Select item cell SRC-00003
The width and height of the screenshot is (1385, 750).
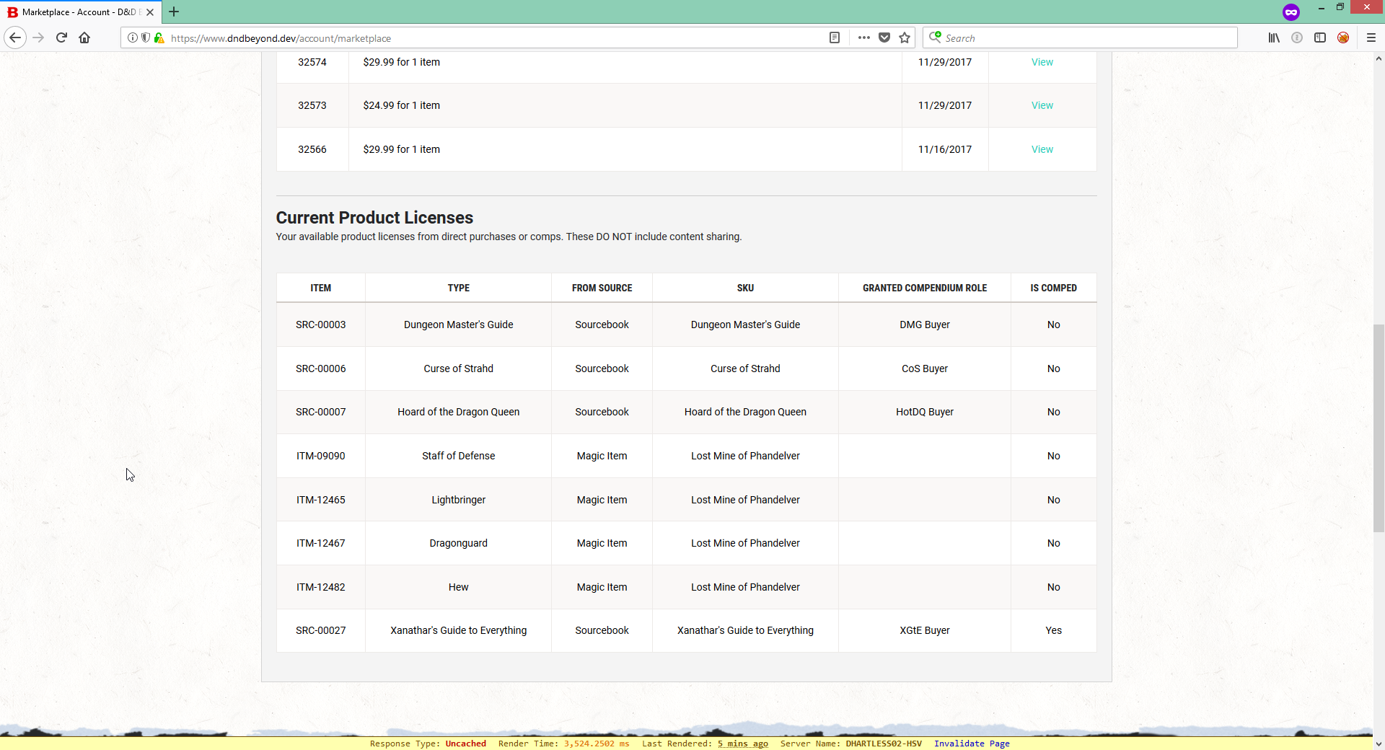tap(320, 325)
